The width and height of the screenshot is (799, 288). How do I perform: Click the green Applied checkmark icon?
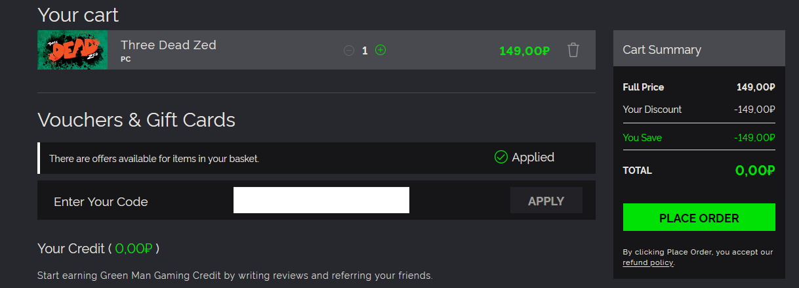501,157
